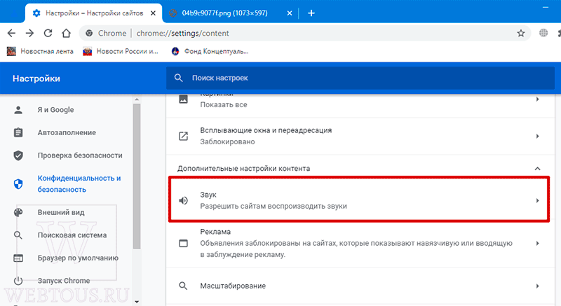The height and width of the screenshot is (306, 561).
Task: Click Дополнительные настройки контента heading text
Action: (x=243, y=169)
